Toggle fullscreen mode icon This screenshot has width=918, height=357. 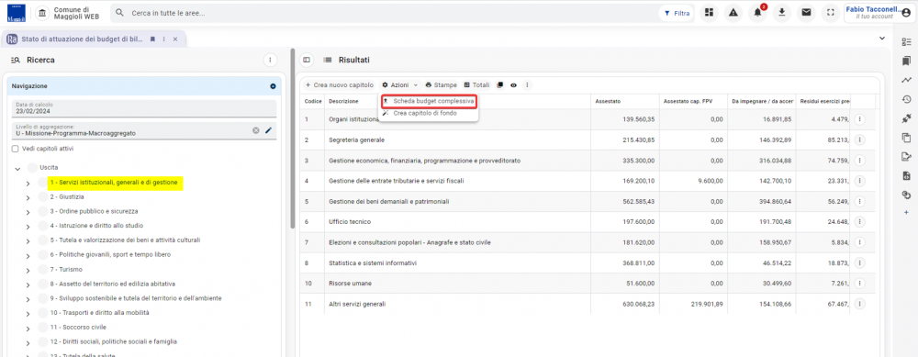click(830, 13)
